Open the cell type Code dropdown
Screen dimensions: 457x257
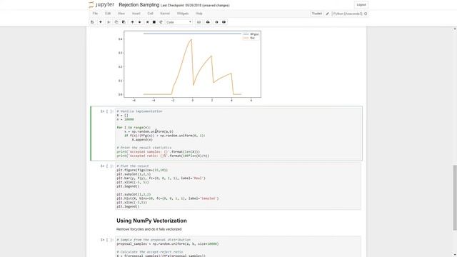tap(179, 22)
